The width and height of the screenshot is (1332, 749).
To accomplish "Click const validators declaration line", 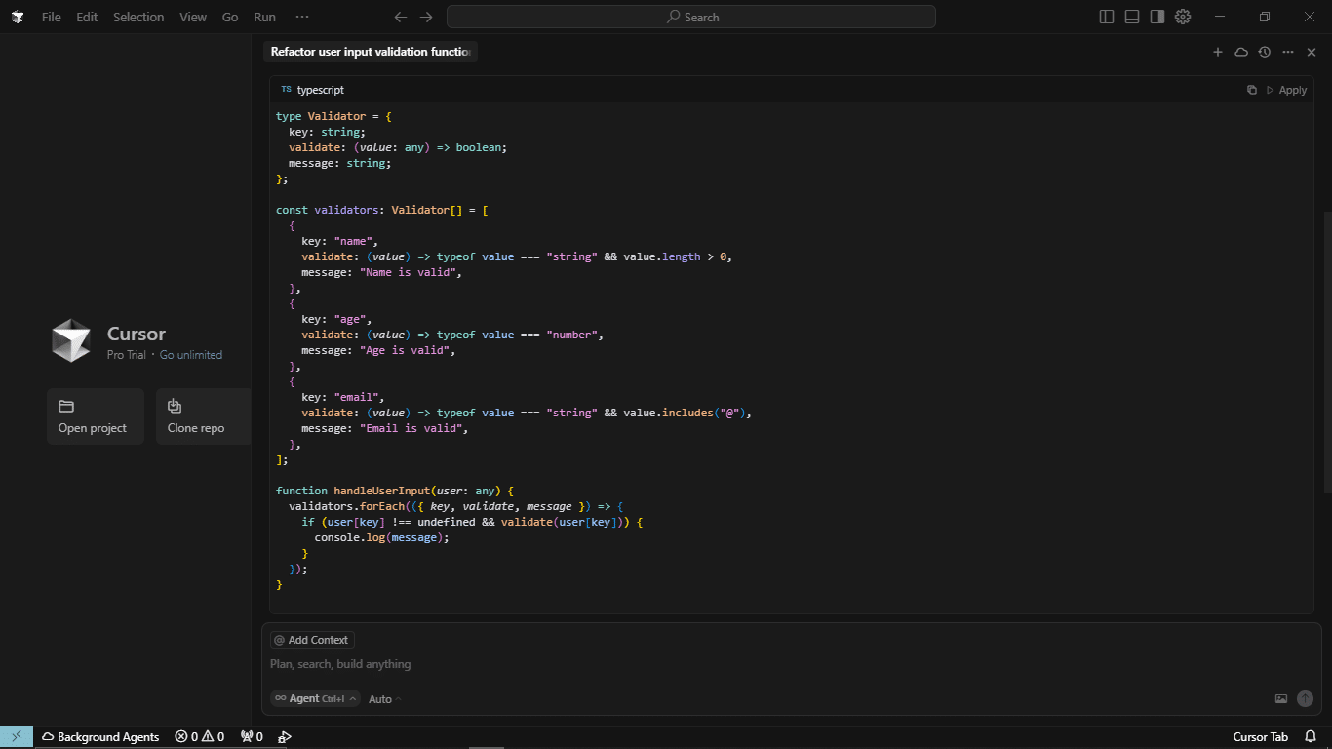I will tap(381, 210).
